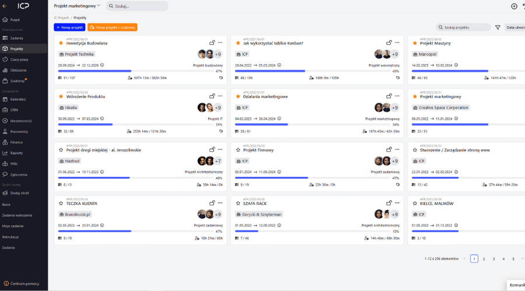Image resolution: width=525 pixels, height=291 pixels.
Task: Open three-dot menu on Inwestycja Budowlana
Action: [220, 42]
